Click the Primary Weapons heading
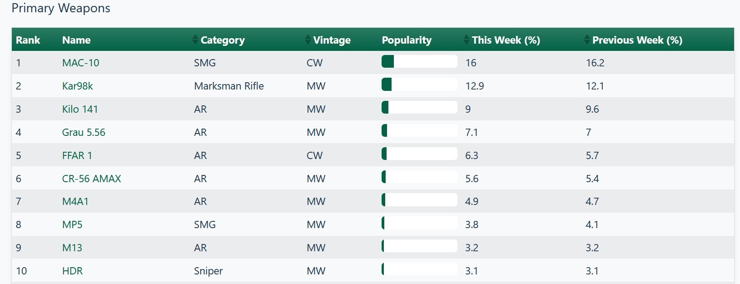This screenshot has height=284, width=740. pyautogui.click(x=61, y=8)
